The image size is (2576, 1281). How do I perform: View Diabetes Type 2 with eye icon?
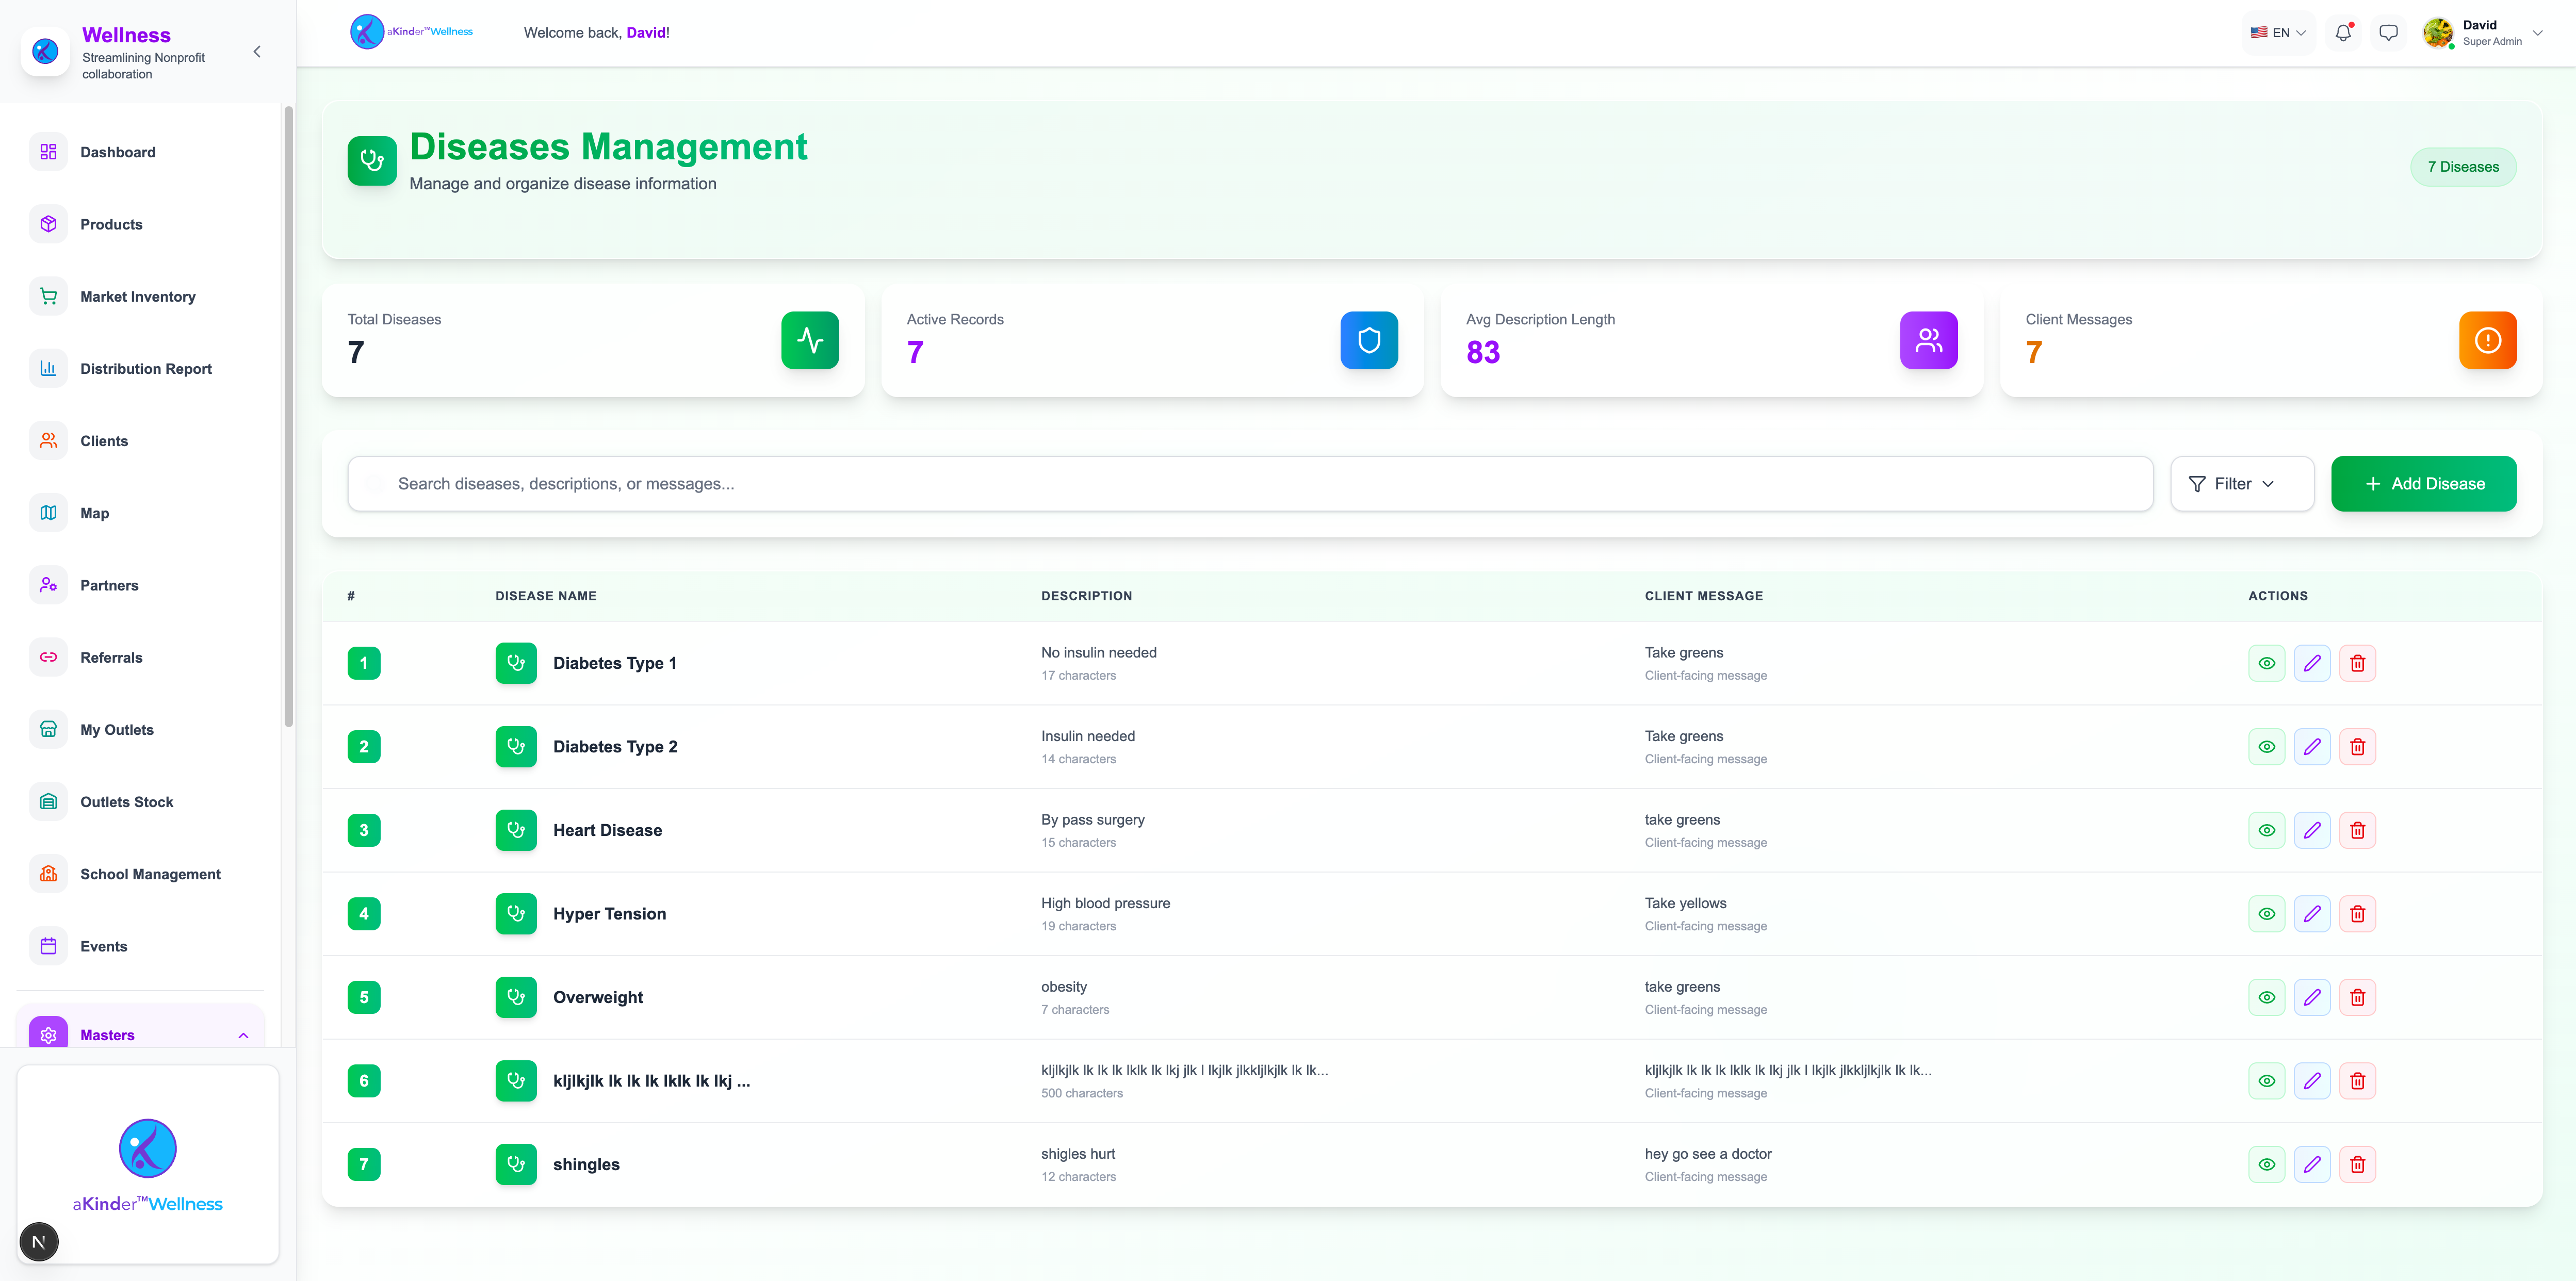click(2266, 747)
